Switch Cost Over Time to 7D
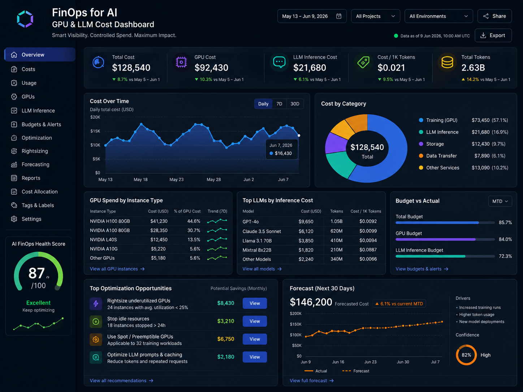523x392 pixels. (x=279, y=104)
